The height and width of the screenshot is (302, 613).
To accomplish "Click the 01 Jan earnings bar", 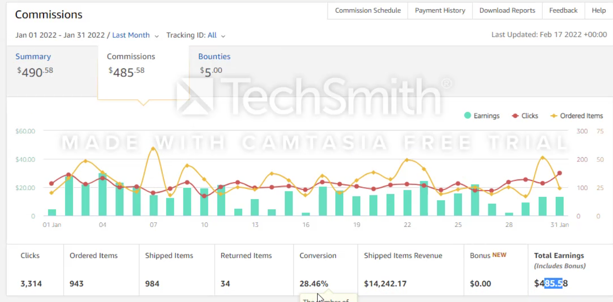I will click(x=52, y=213).
